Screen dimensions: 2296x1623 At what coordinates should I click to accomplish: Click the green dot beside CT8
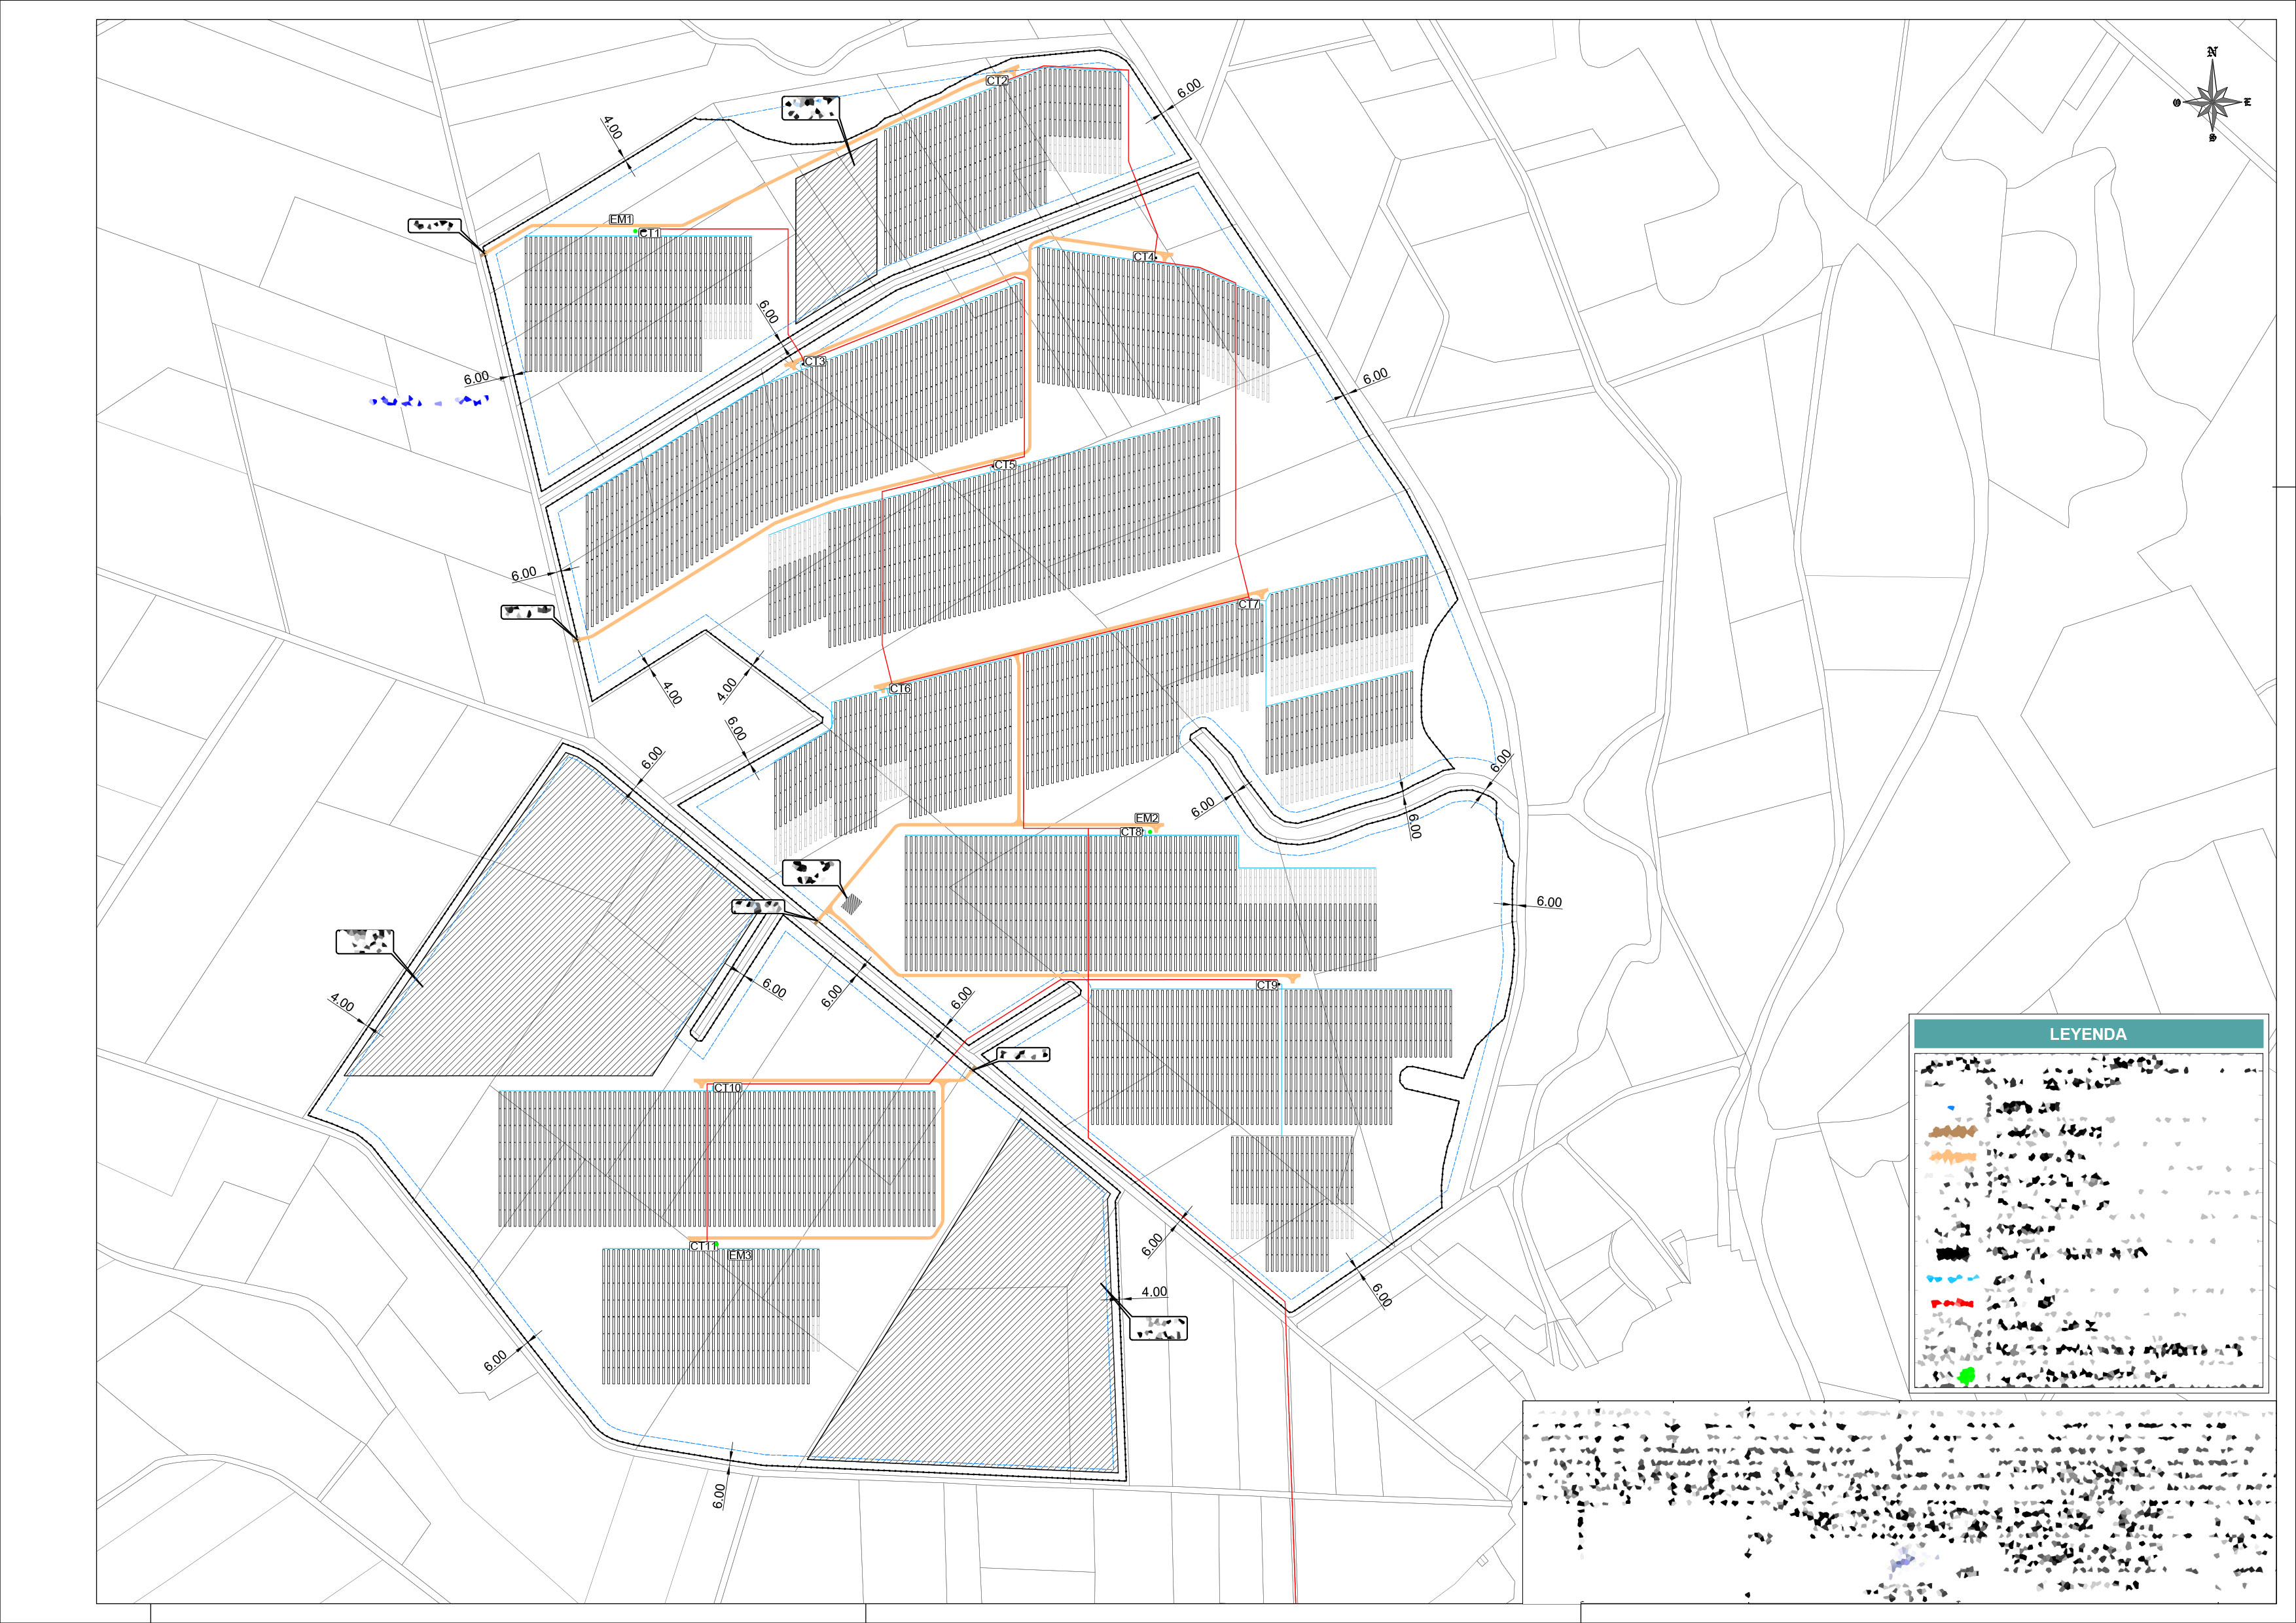(x=1150, y=832)
